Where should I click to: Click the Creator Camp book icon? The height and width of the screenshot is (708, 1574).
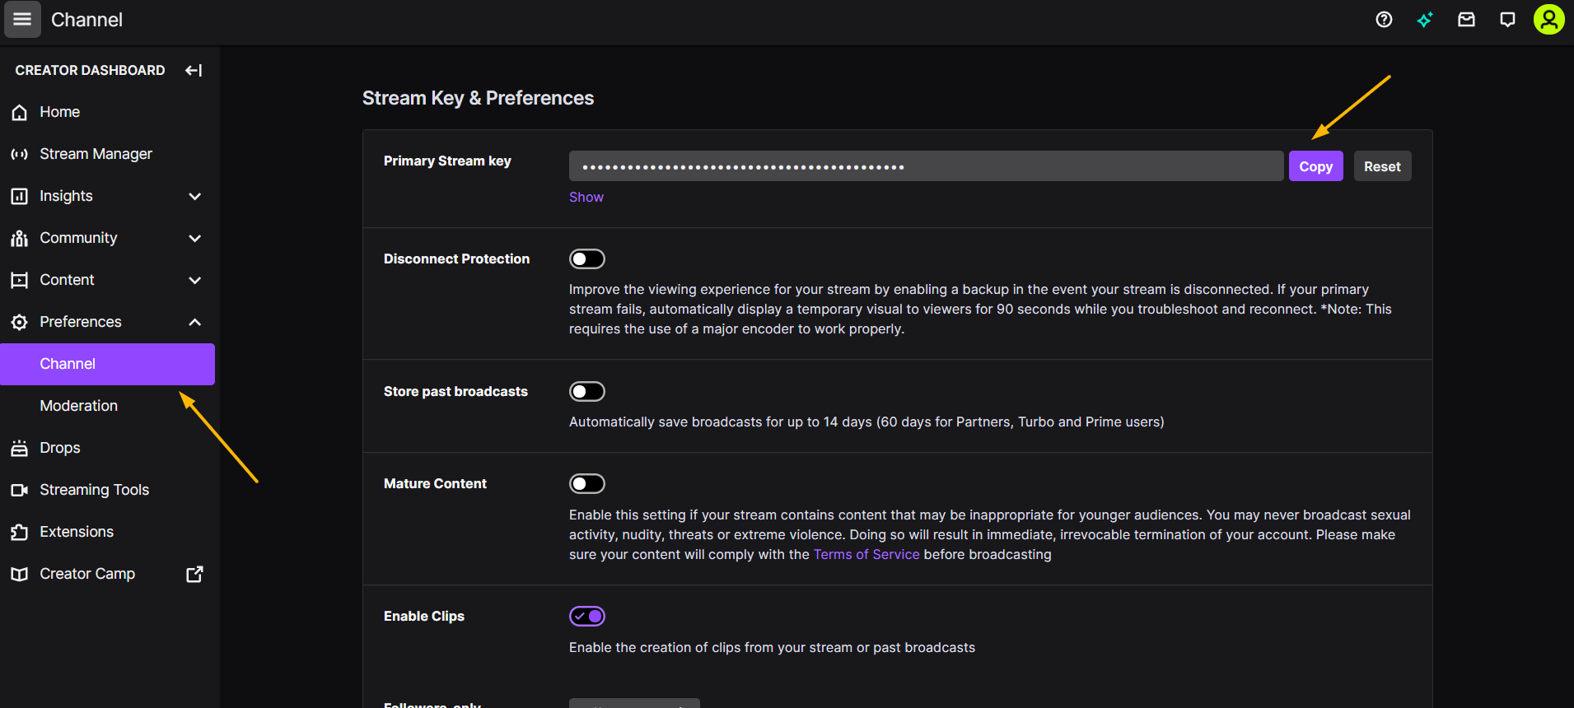tap(19, 574)
